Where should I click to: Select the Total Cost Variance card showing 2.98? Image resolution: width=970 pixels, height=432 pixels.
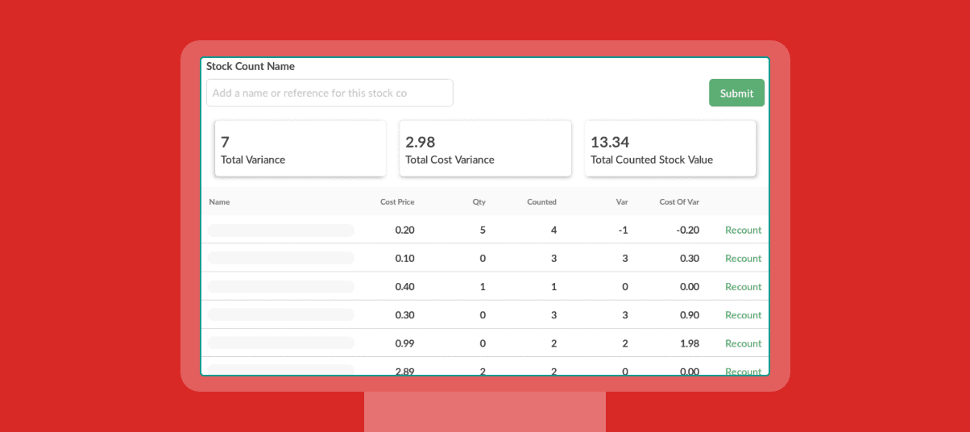pyautogui.click(x=485, y=148)
